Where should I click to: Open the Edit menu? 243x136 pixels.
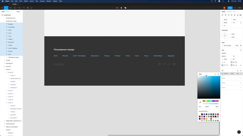tap(16, 1)
